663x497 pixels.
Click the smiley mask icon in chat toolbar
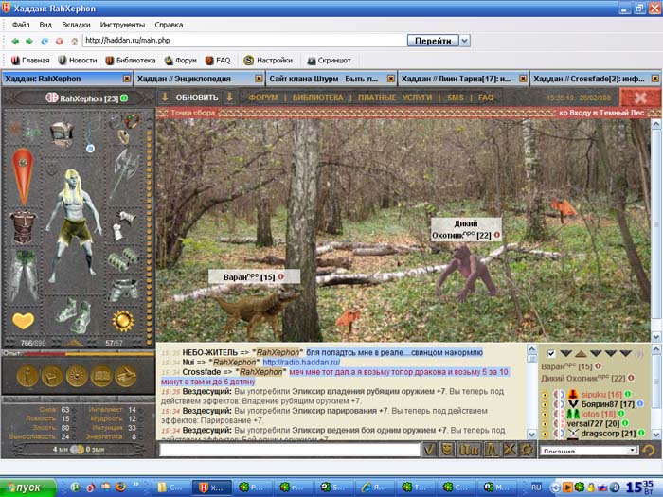447,449
